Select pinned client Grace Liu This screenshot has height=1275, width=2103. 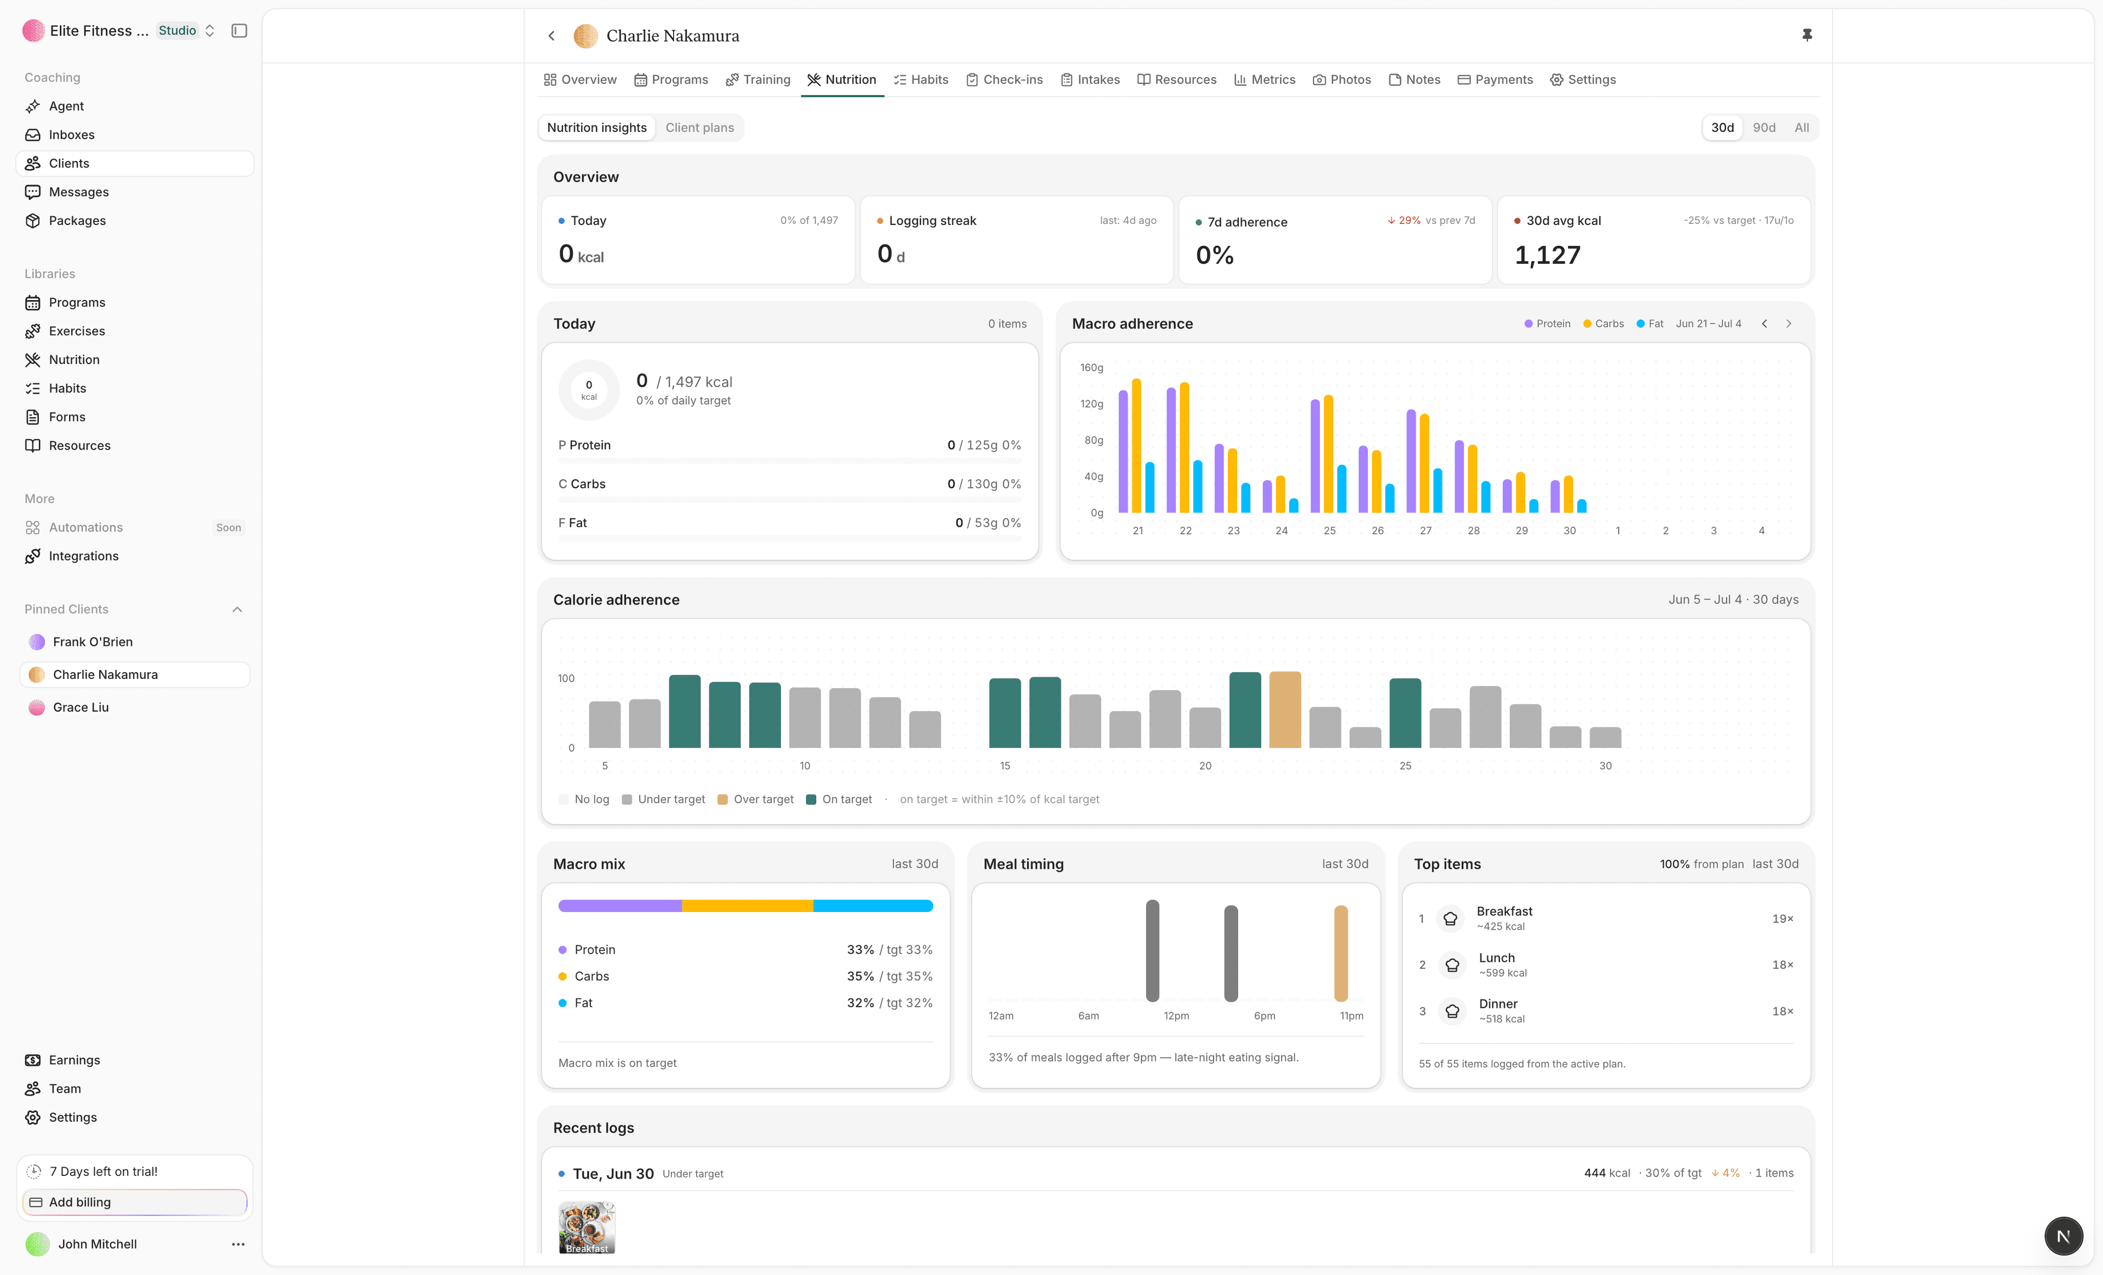click(135, 707)
